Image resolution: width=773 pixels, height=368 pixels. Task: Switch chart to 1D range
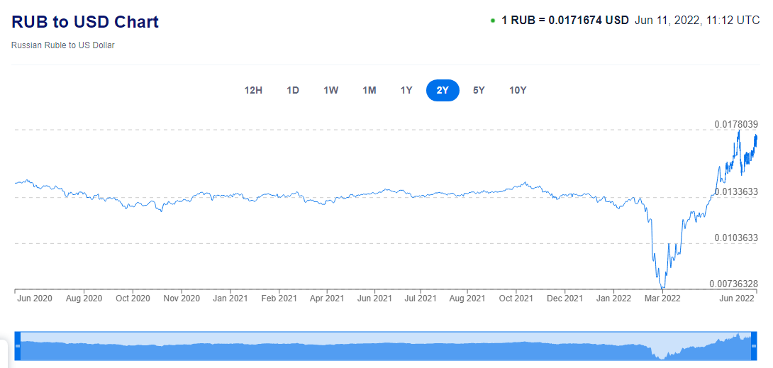(x=293, y=90)
